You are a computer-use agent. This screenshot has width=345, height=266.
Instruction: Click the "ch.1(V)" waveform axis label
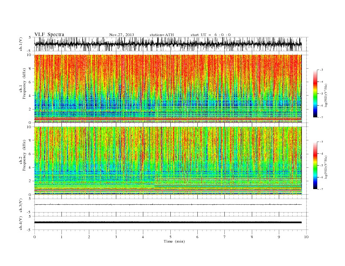click(x=21, y=44)
